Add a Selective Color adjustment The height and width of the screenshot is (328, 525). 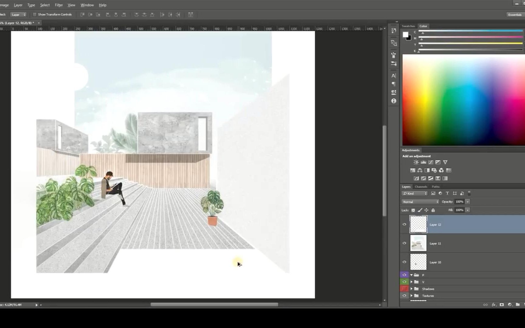(438, 178)
